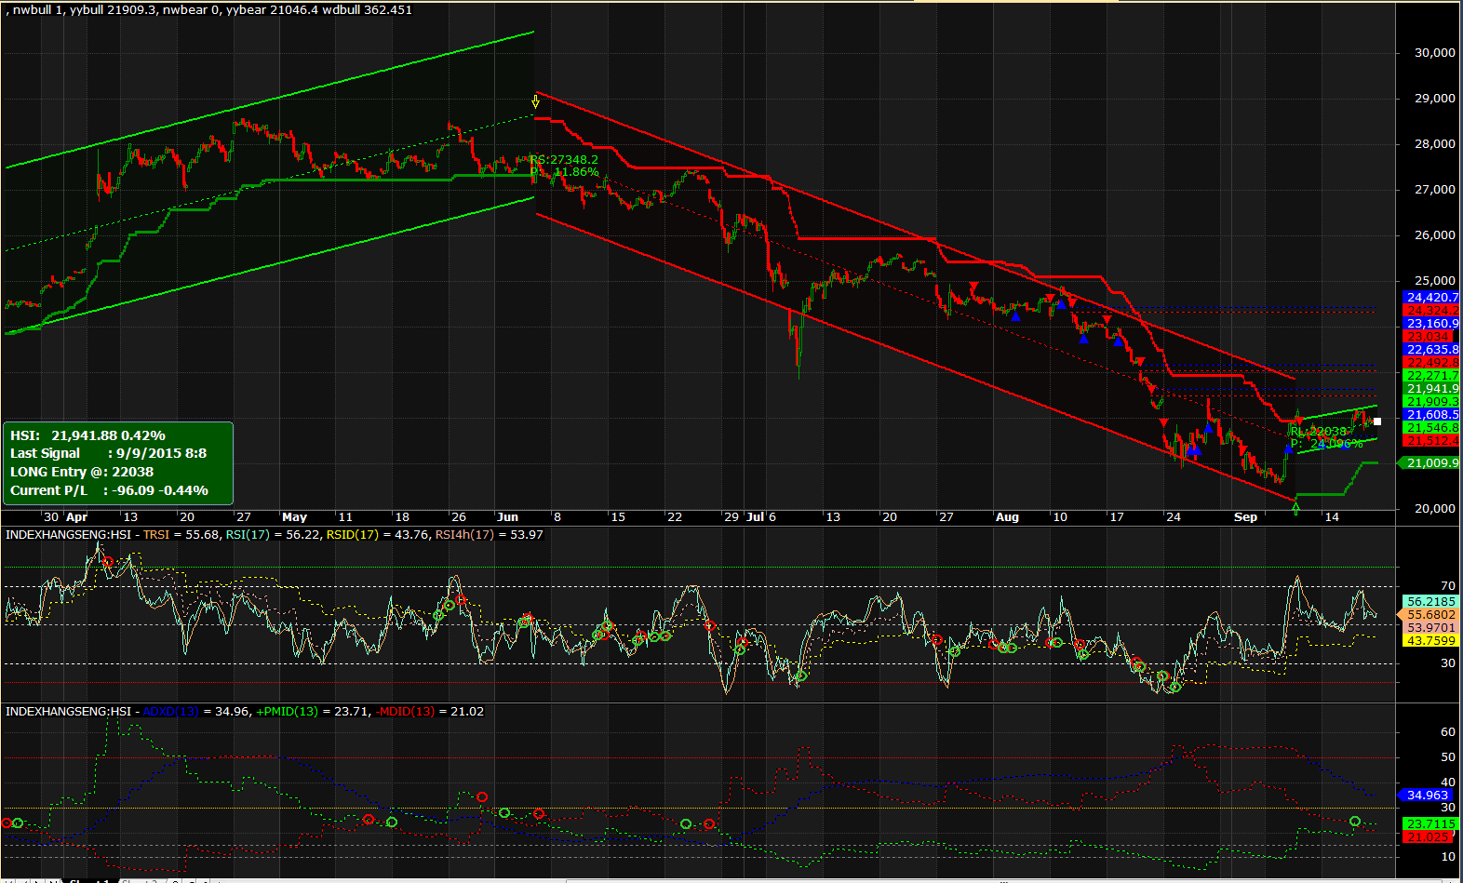
Task: Select the yellow 43.7599 RSI value tag
Action: click(1431, 640)
